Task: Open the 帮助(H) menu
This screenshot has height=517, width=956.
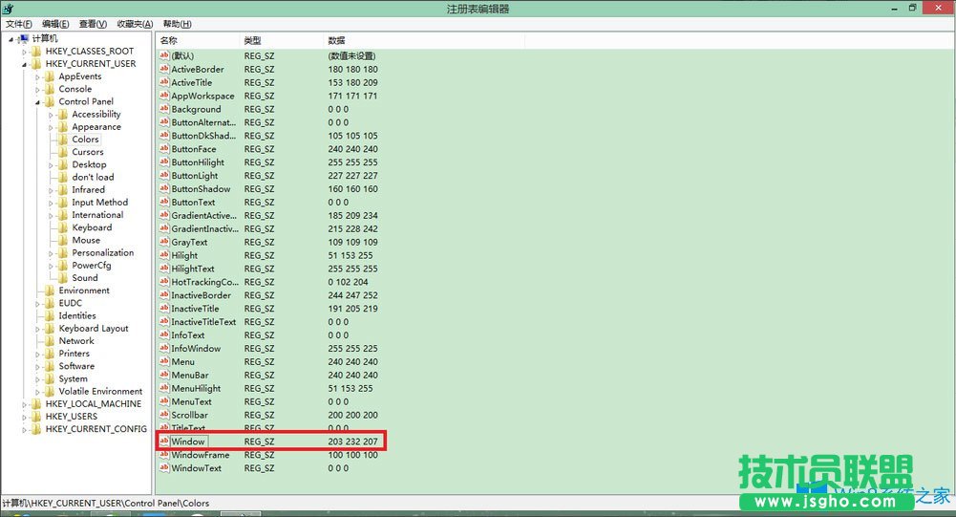Action: (177, 24)
